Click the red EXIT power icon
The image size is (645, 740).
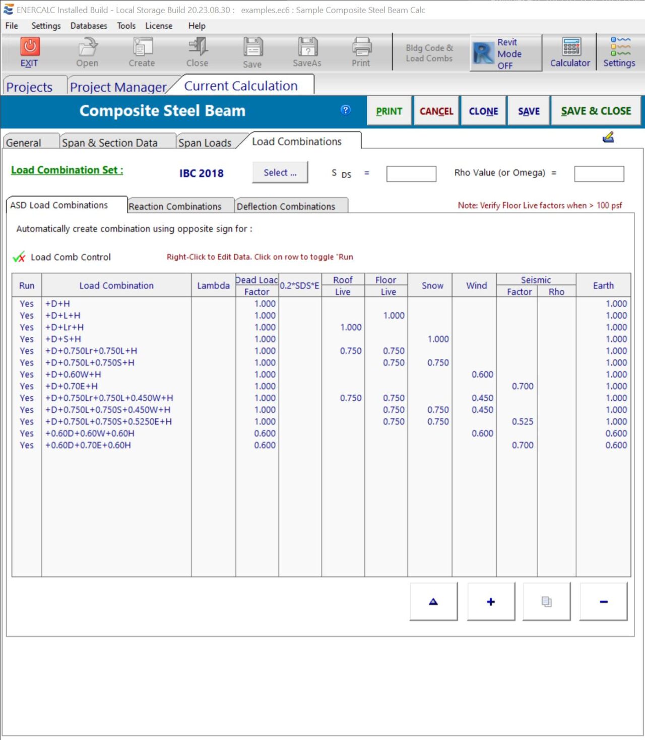pos(30,47)
